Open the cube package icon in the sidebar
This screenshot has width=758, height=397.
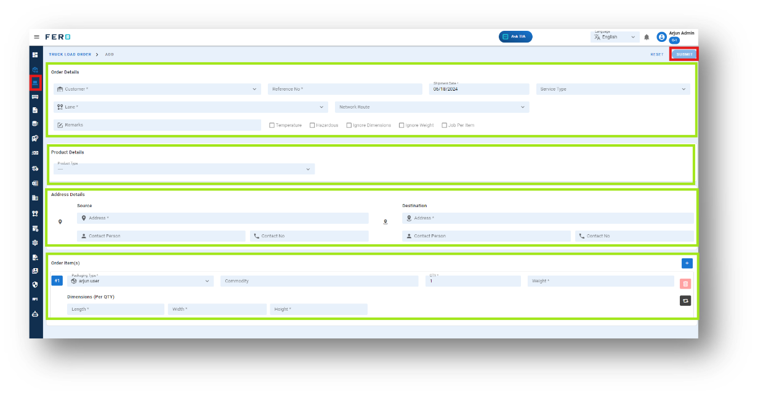coord(35,69)
